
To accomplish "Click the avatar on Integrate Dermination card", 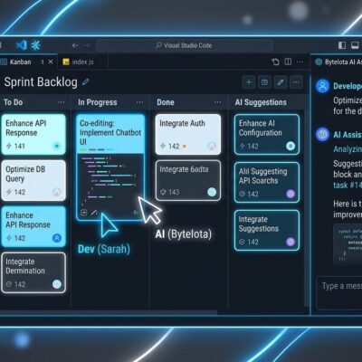I will tap(57, 284).
